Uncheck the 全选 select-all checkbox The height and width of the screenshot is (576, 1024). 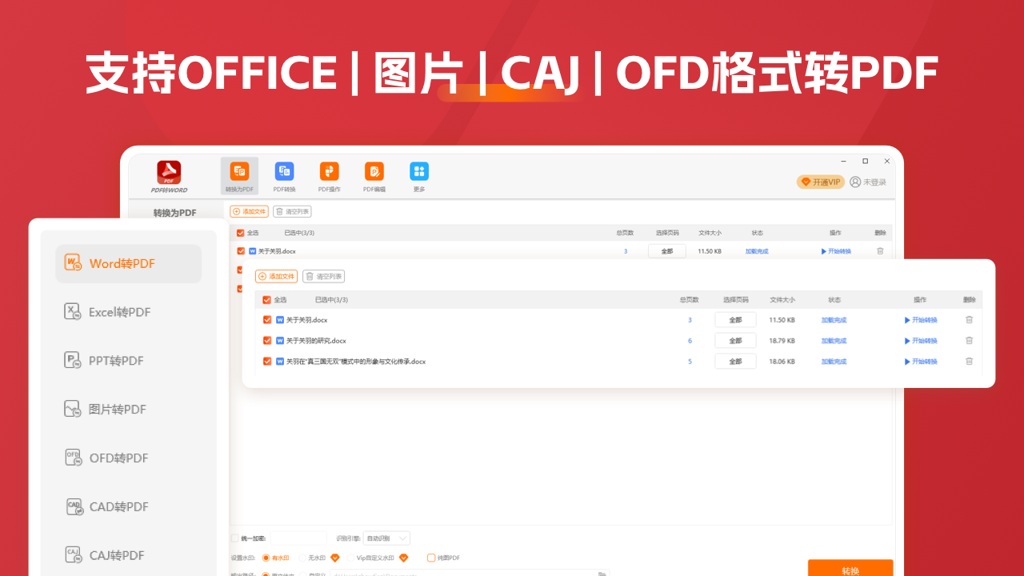coord(266,299)
